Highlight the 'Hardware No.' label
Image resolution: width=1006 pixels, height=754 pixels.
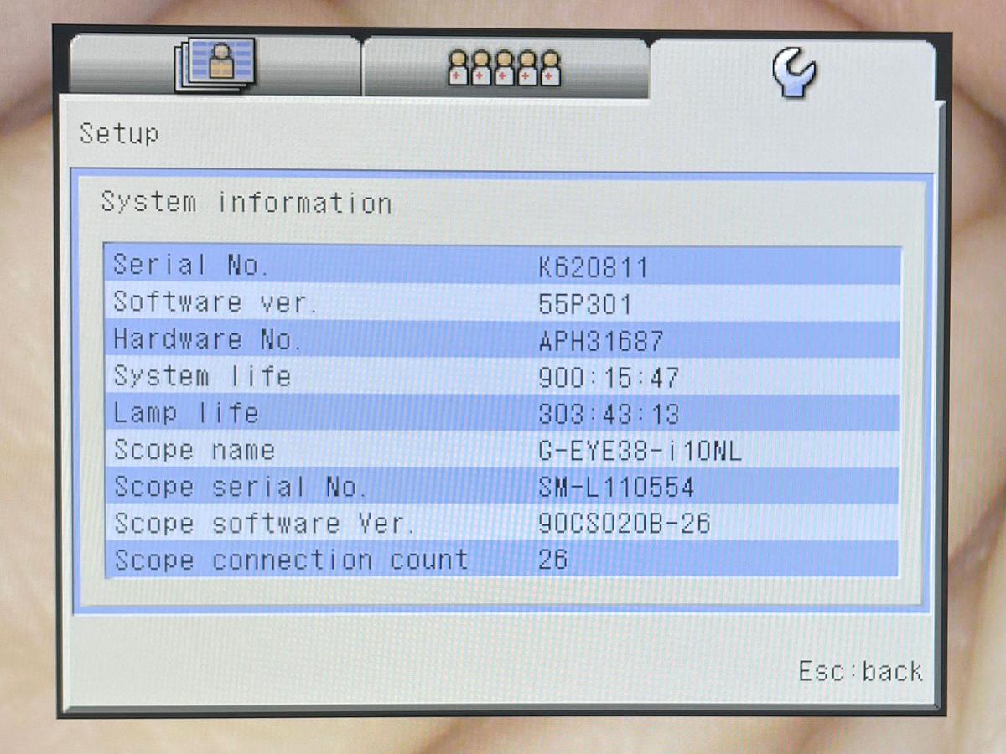coord(207,339)
